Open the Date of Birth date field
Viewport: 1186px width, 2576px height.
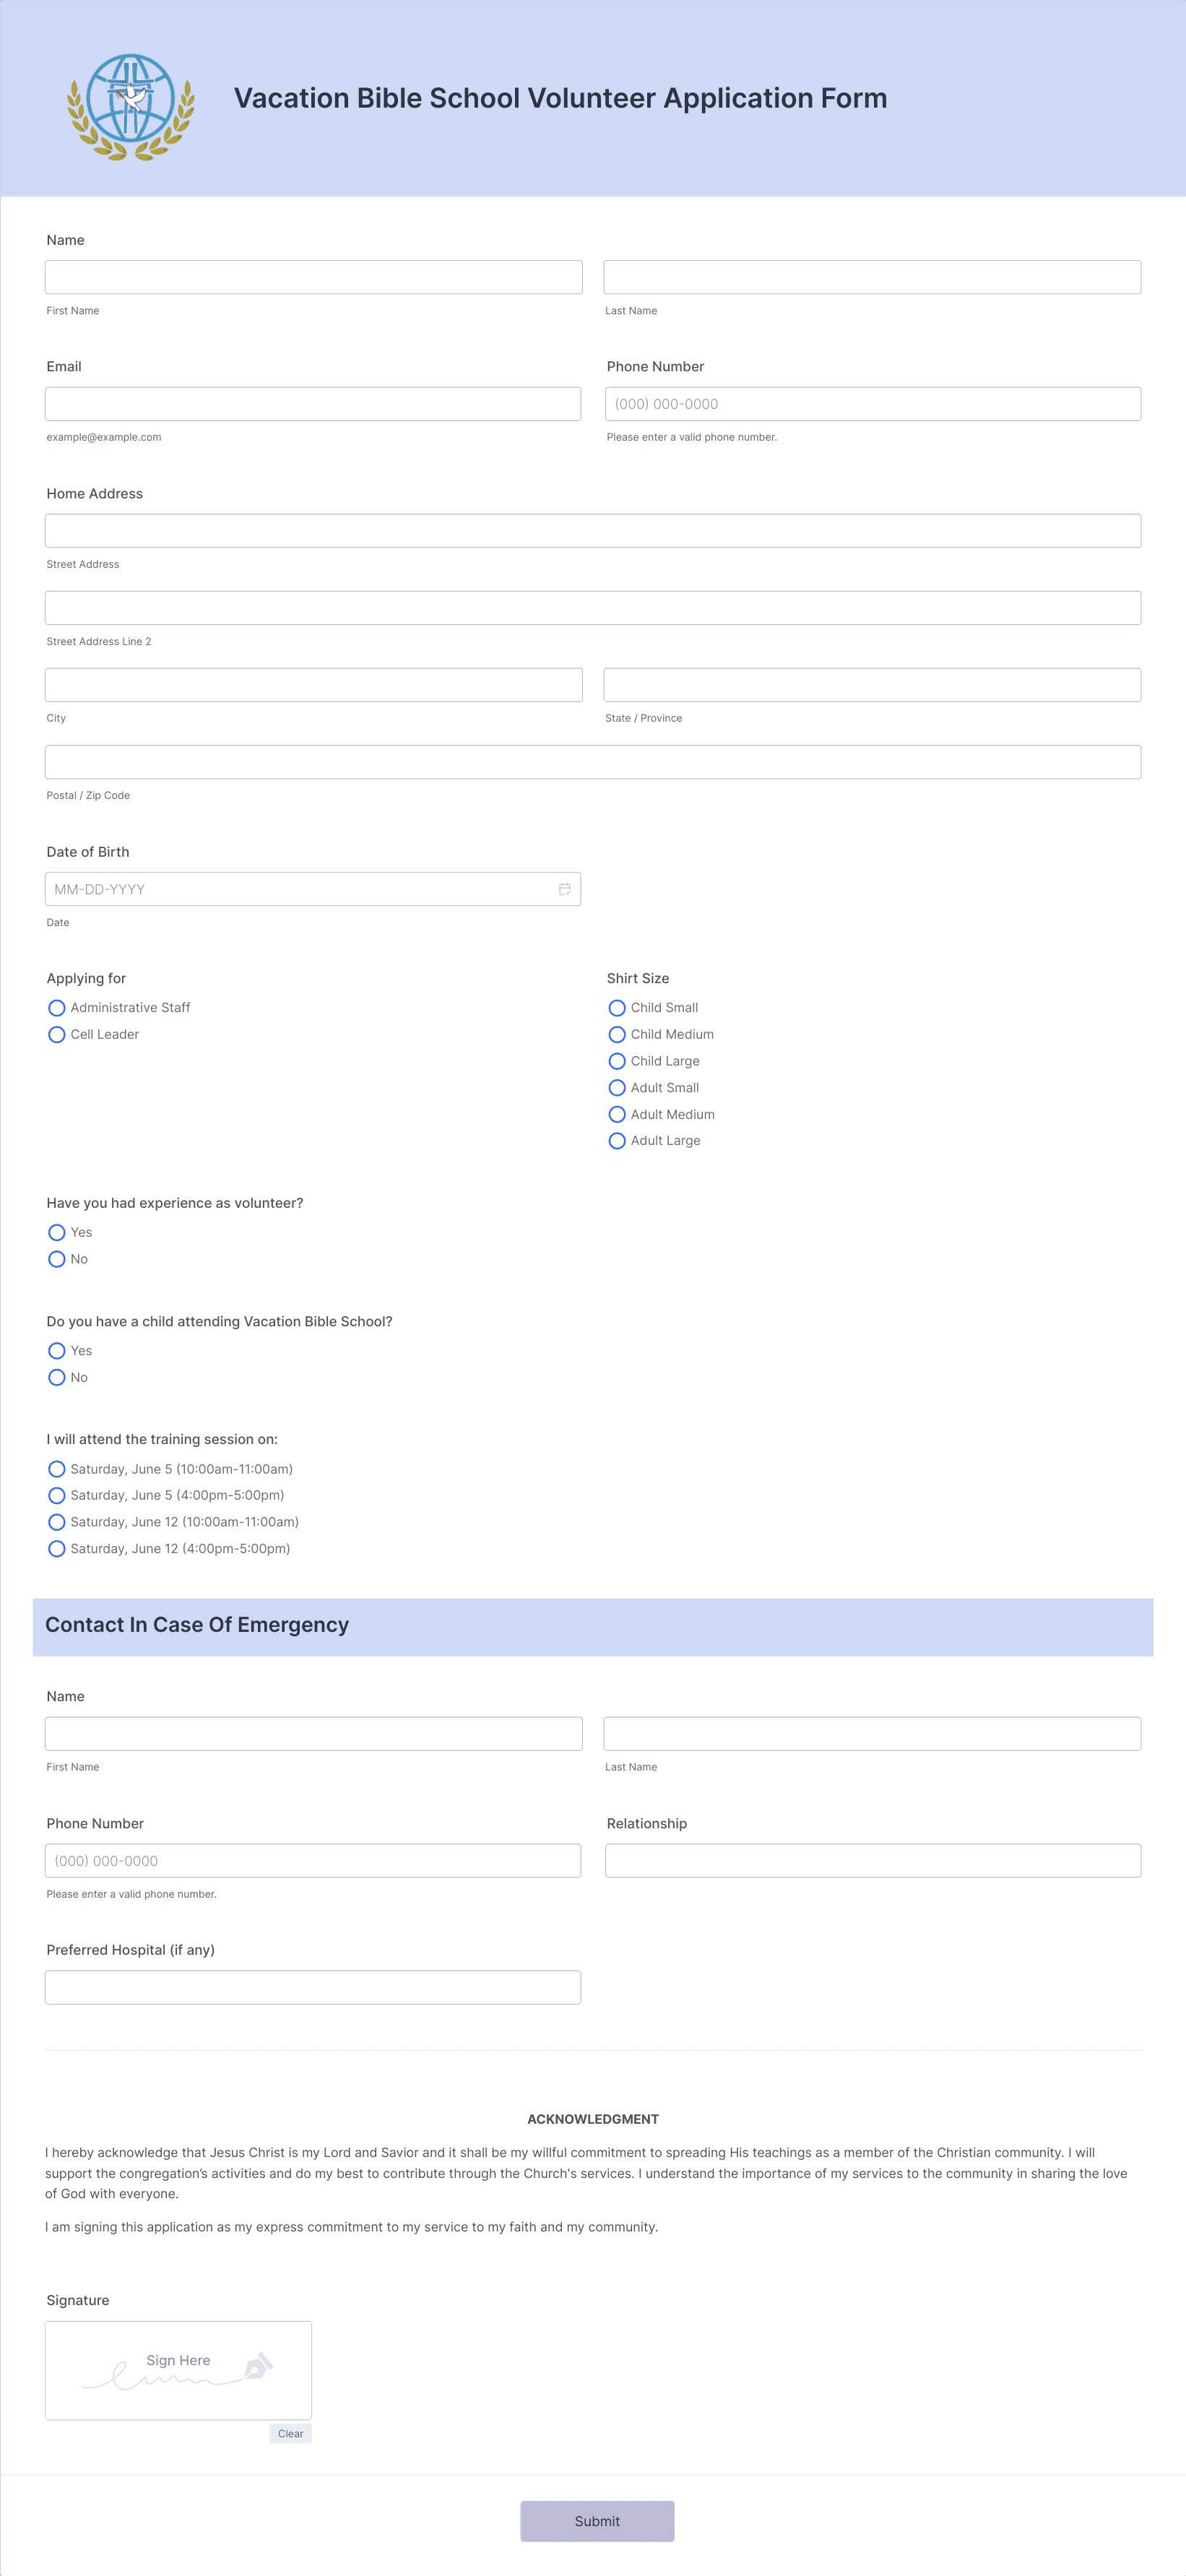coord(313,889)
